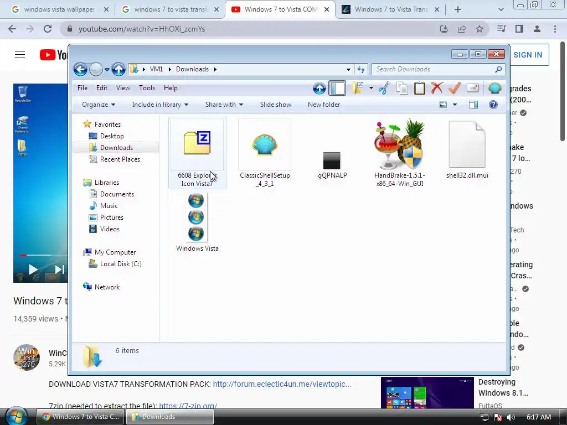Open the folder options icon dropdown arrow

tap(371, 88)
